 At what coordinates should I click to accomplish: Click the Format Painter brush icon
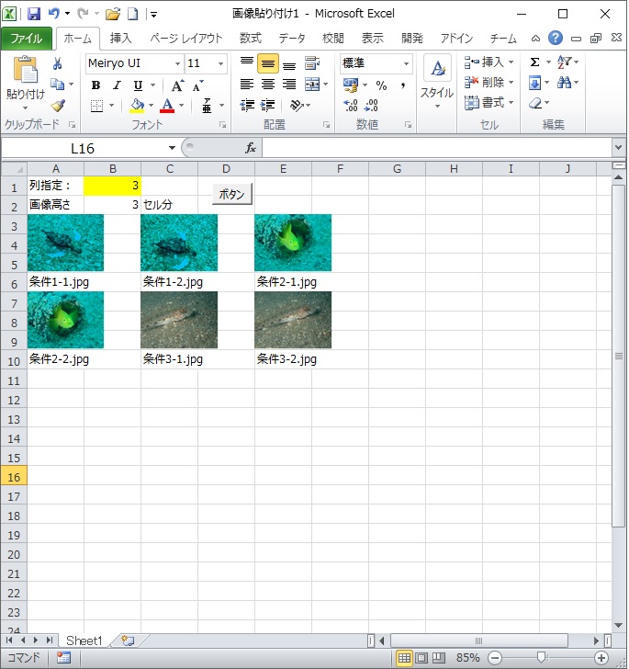point(58,105)
